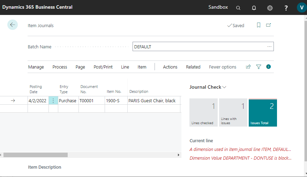
Task: Click the Description column header
Action: tap(138, 91)
